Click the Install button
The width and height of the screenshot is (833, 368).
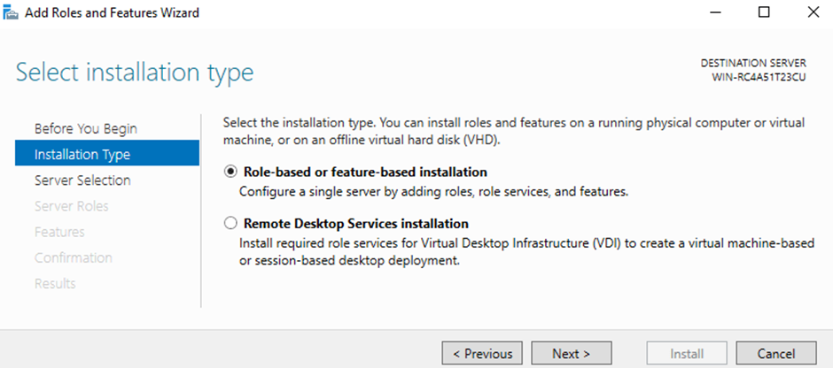coord(687,353)
